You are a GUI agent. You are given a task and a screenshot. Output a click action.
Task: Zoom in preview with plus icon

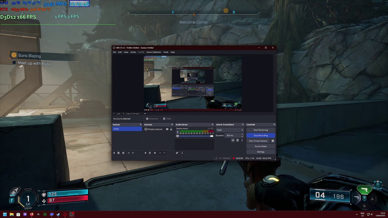pos(123,114)
